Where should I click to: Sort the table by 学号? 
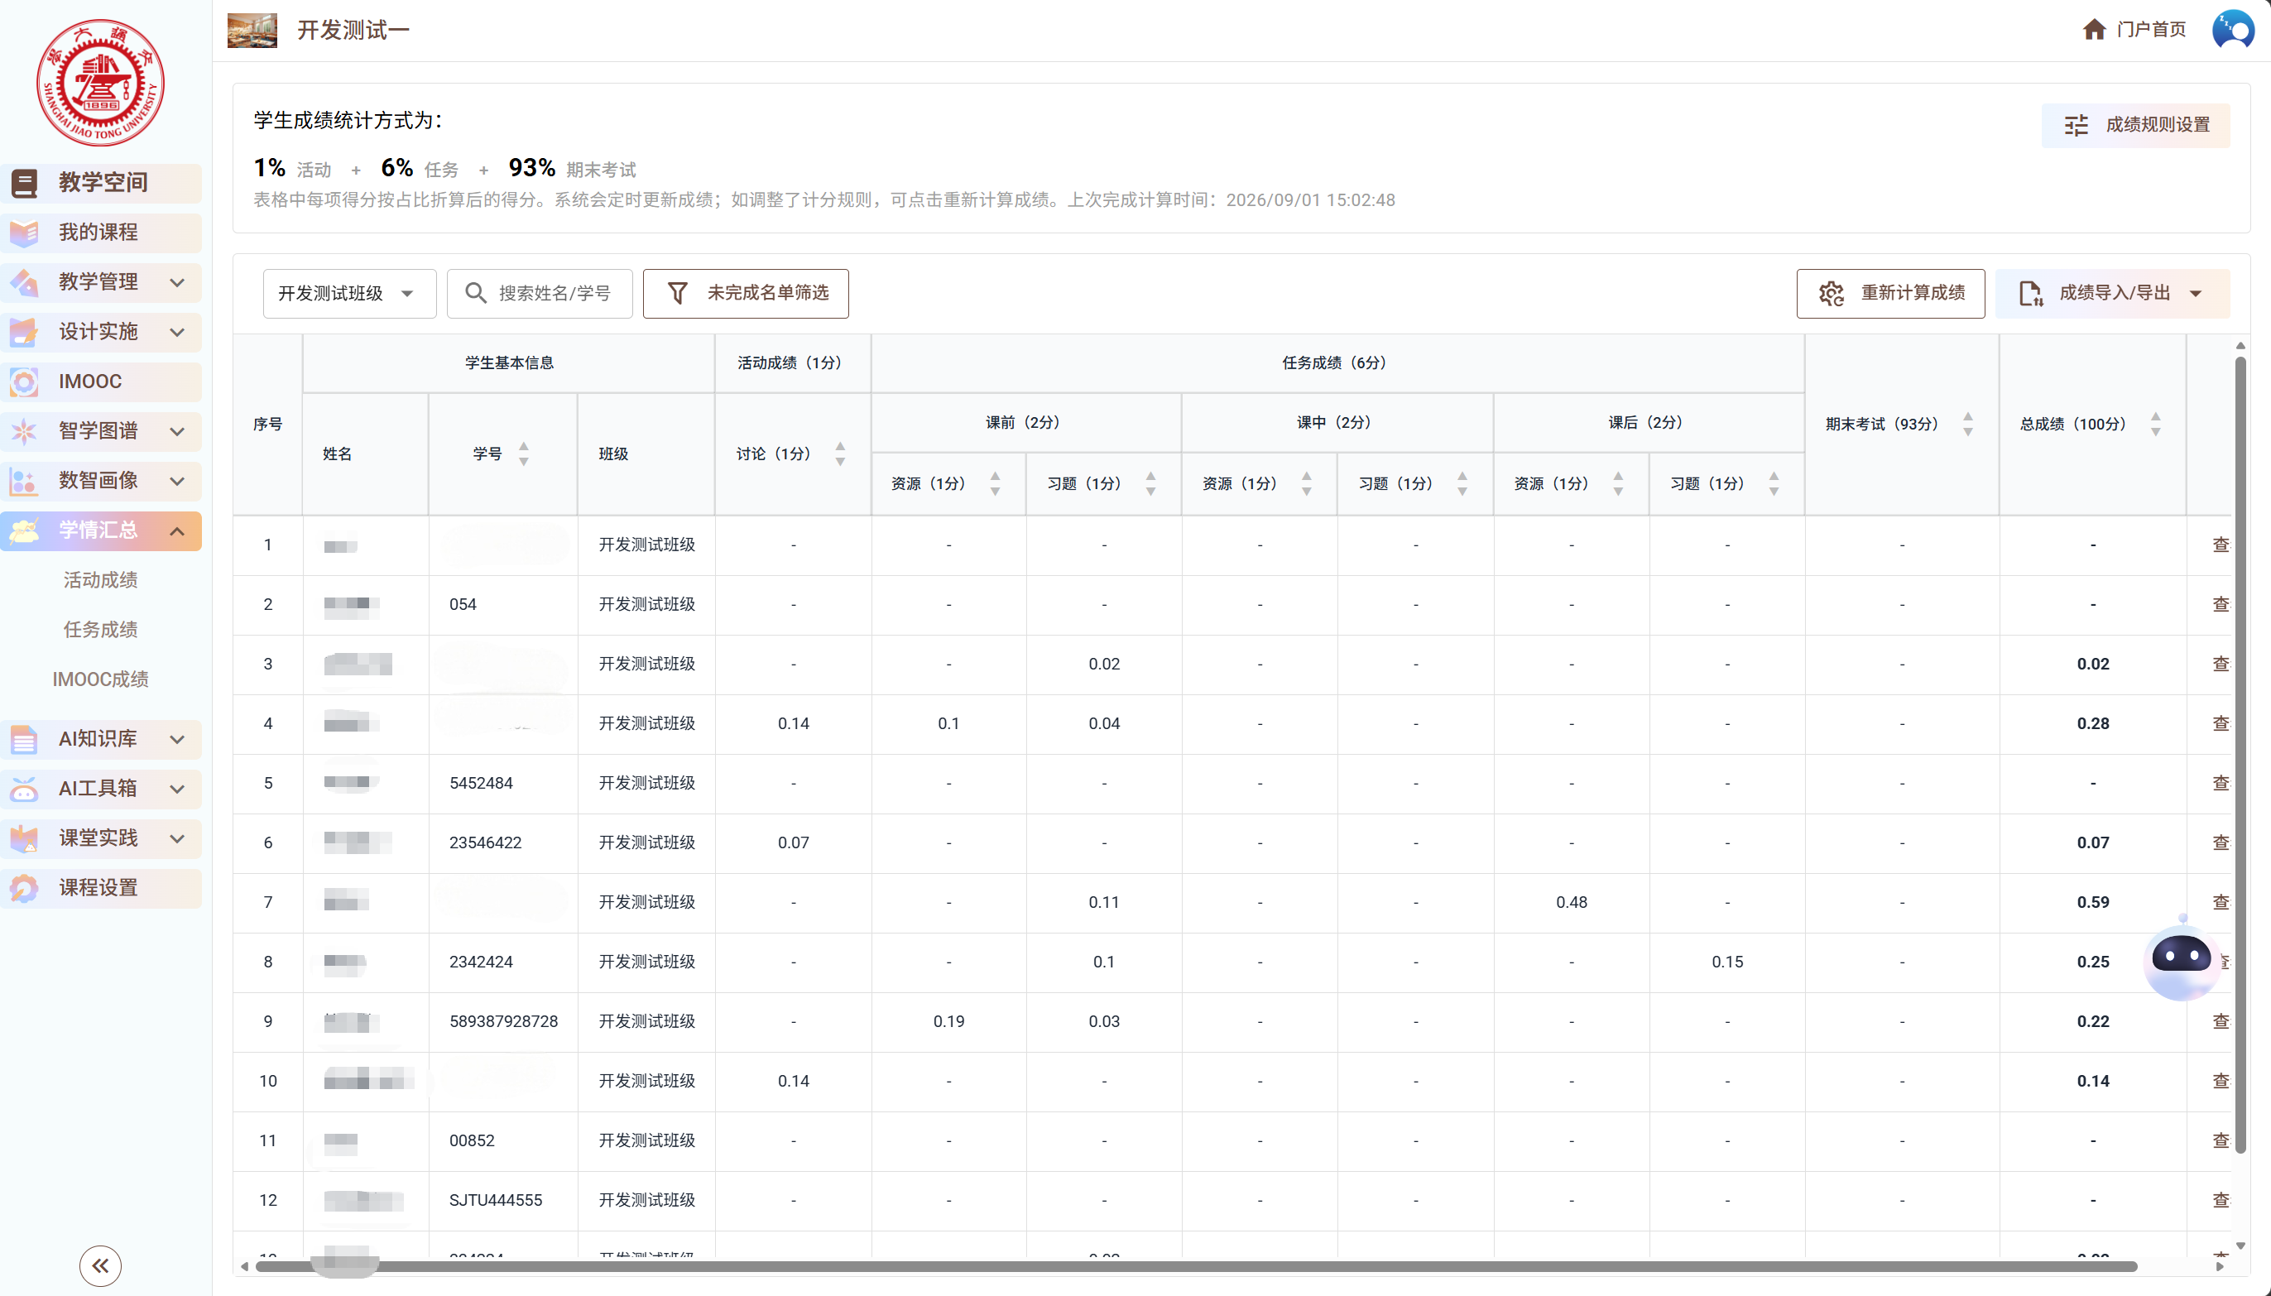524,454
